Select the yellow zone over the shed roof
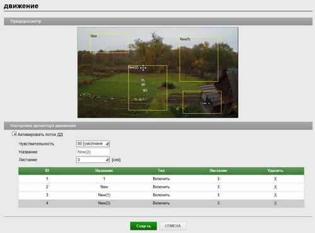The height and width of the screenshot is (233, 315). tap(202, 102)
